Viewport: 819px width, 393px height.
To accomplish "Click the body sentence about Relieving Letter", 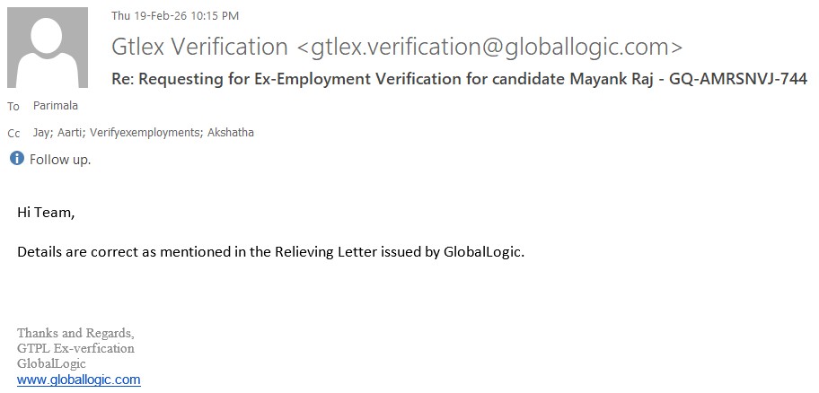I will (270, 251).
